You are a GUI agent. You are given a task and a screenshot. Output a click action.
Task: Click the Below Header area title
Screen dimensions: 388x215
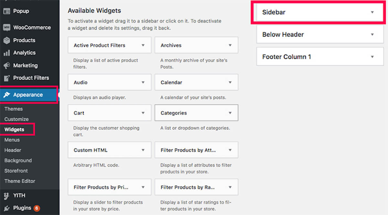(x=283, y=35)
